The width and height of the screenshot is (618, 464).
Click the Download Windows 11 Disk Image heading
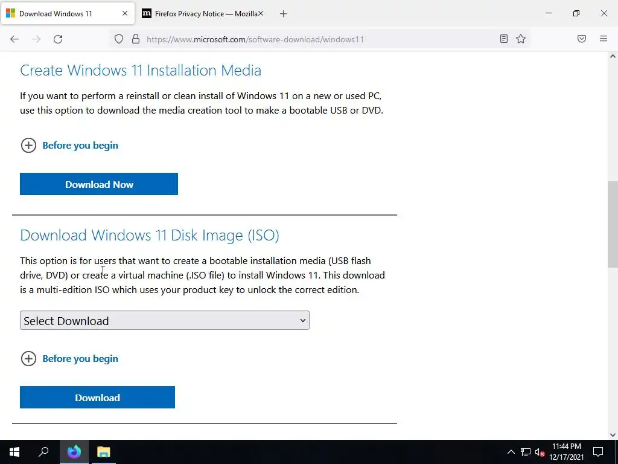coord(150,235)
